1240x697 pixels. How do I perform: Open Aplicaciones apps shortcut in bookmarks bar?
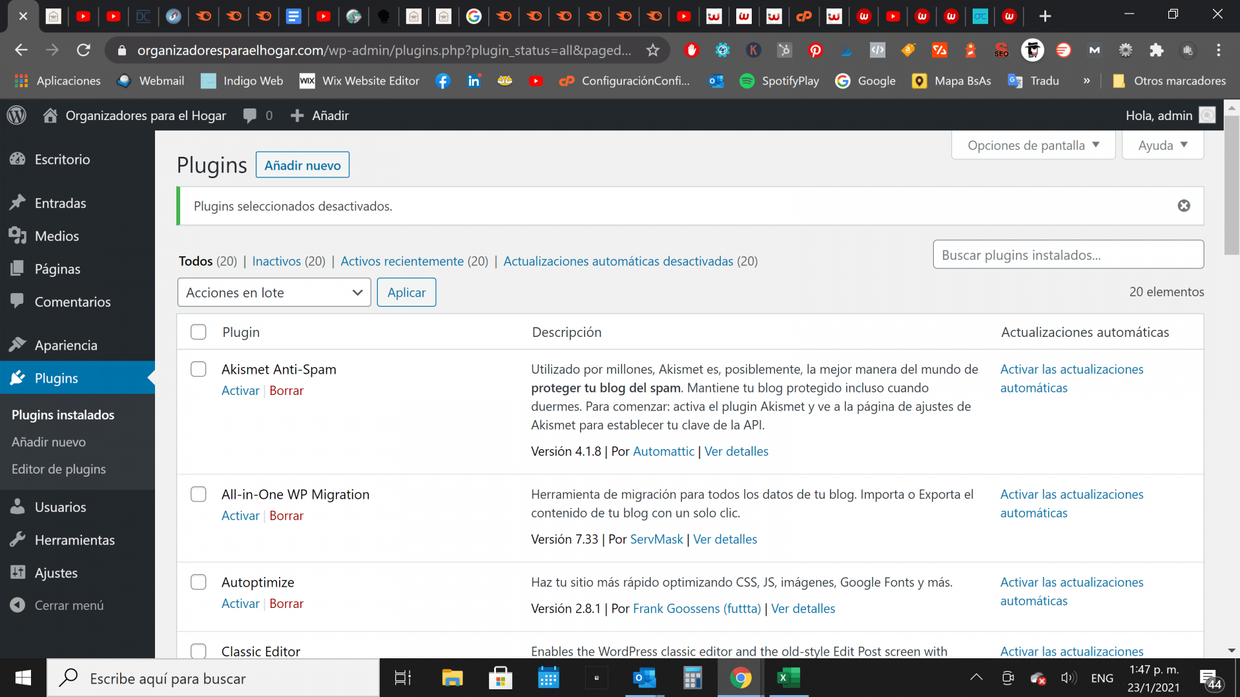57,81
